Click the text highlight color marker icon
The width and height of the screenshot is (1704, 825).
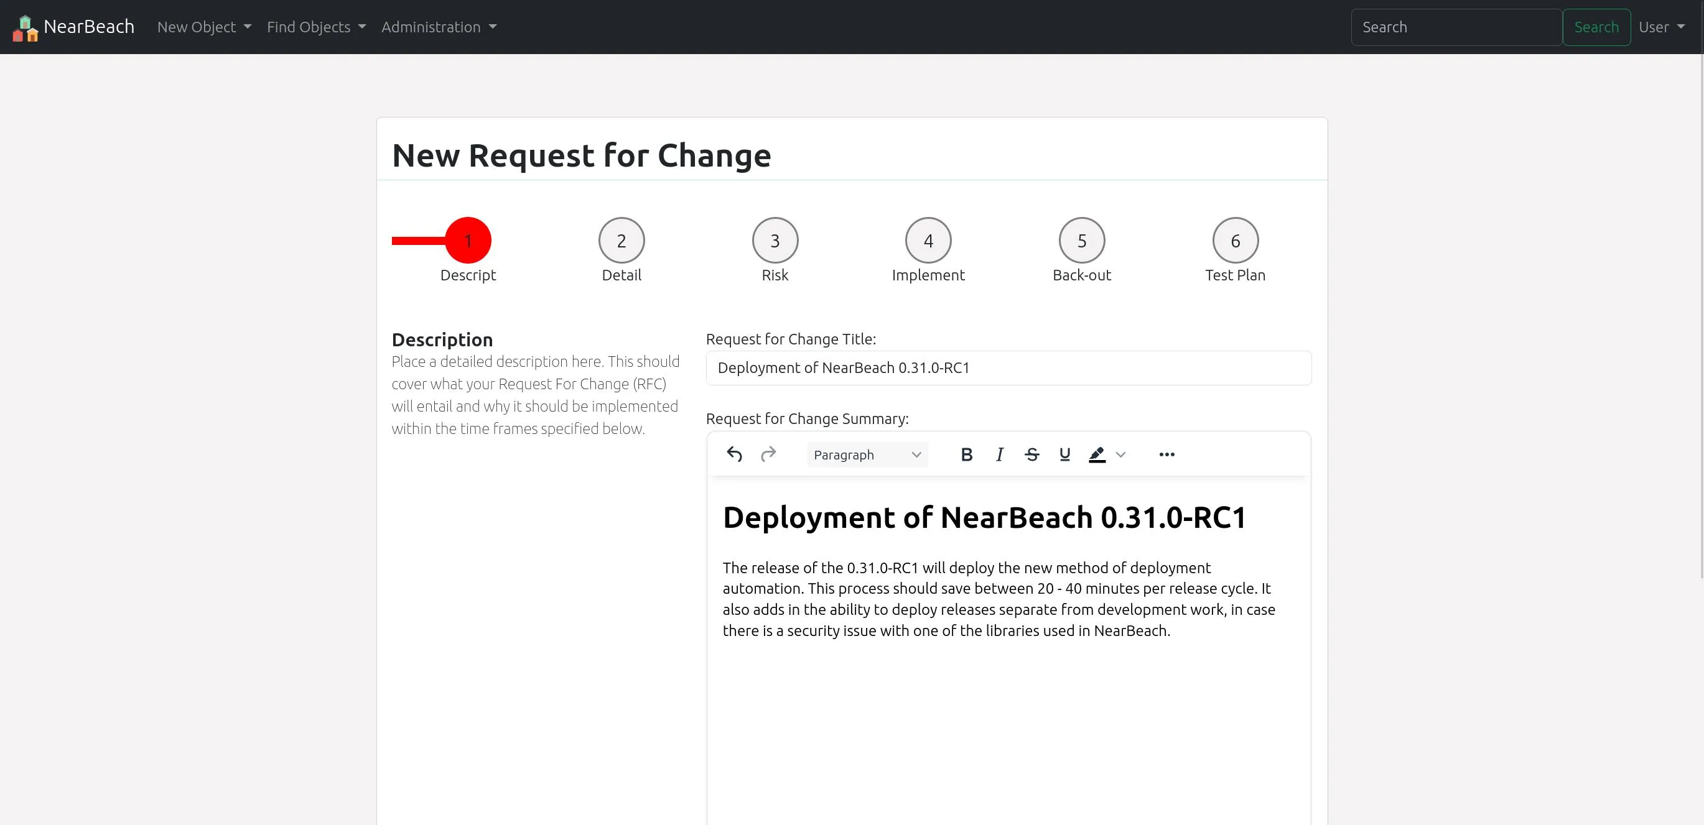[x=1097, y=454]
